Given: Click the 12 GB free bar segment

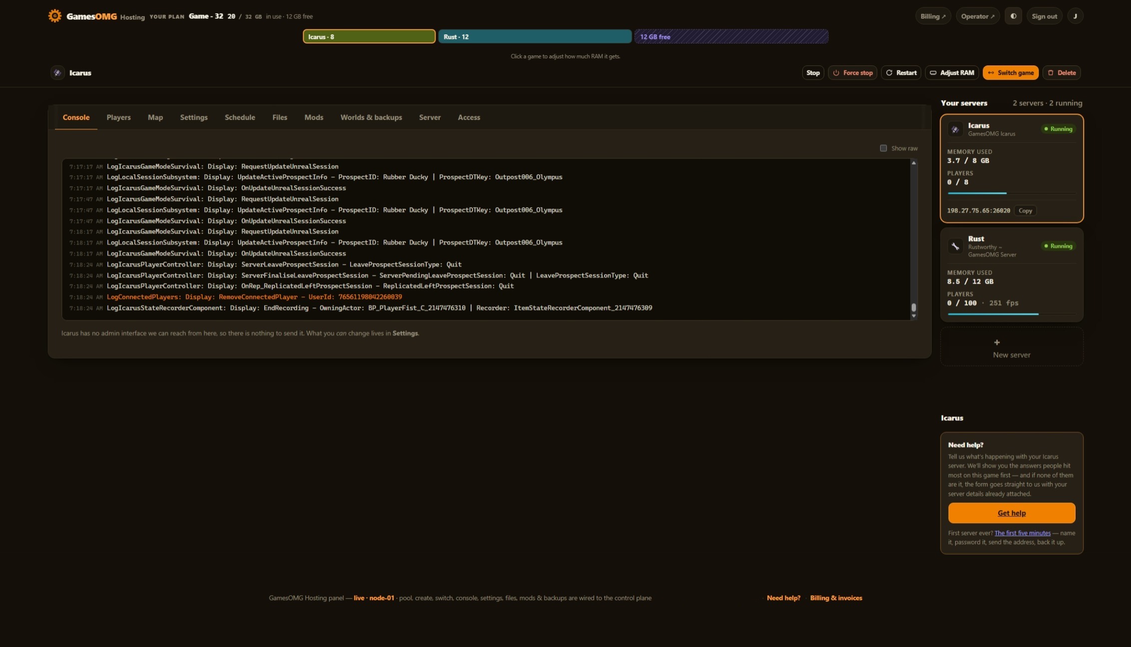Looking at the screenshot, I should coord(731,36).
